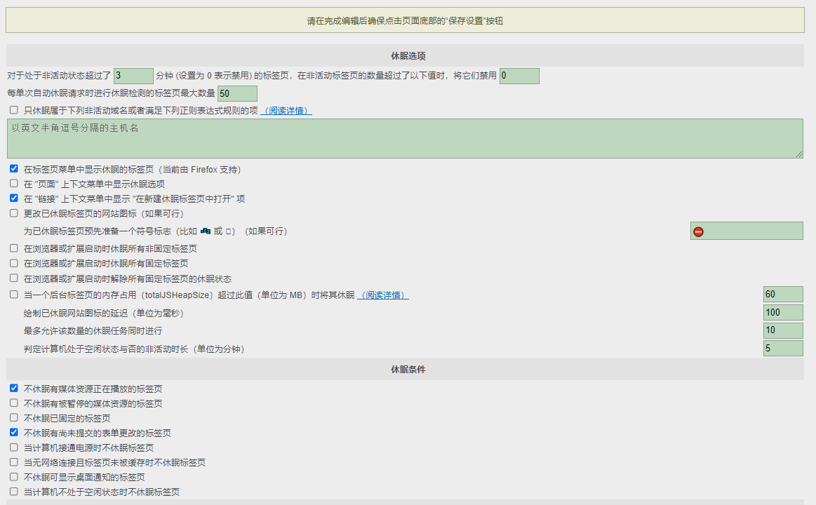Viewport: 816px width, 505px height.
Task: Uncheck "在标签页菜单中显示休眠的标签页" option
Action: tap(14, 169)
